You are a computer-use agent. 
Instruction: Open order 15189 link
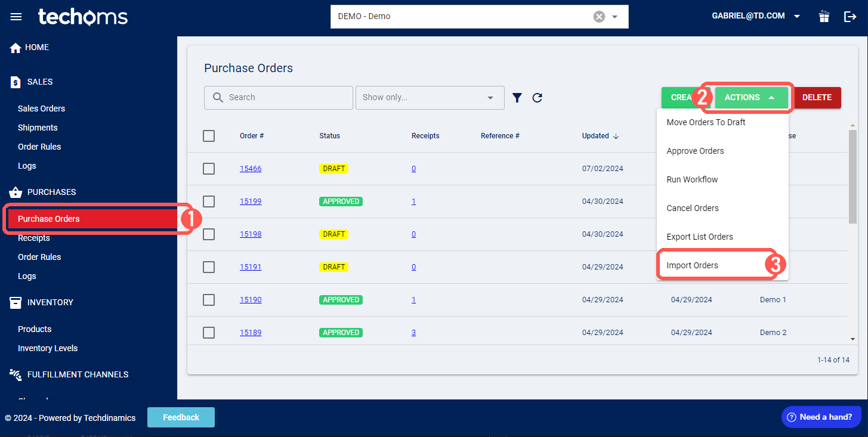point(251,333)
